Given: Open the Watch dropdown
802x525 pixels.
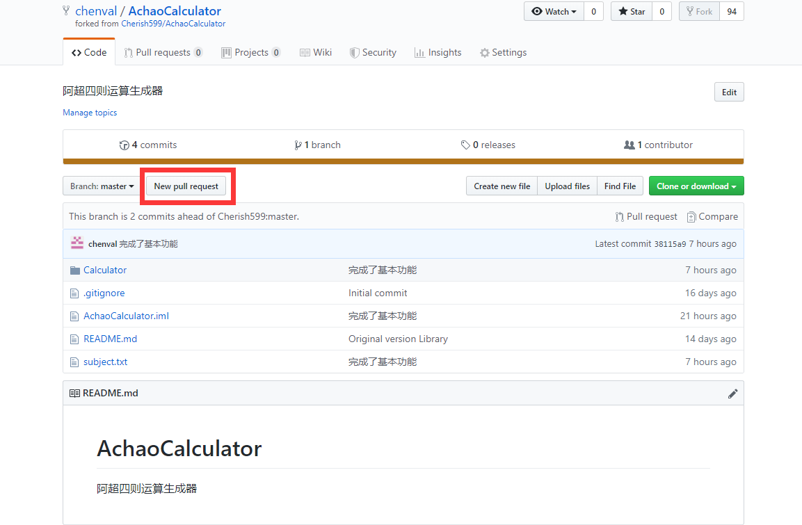Looking at the screenshot, I should pos(554,11).
